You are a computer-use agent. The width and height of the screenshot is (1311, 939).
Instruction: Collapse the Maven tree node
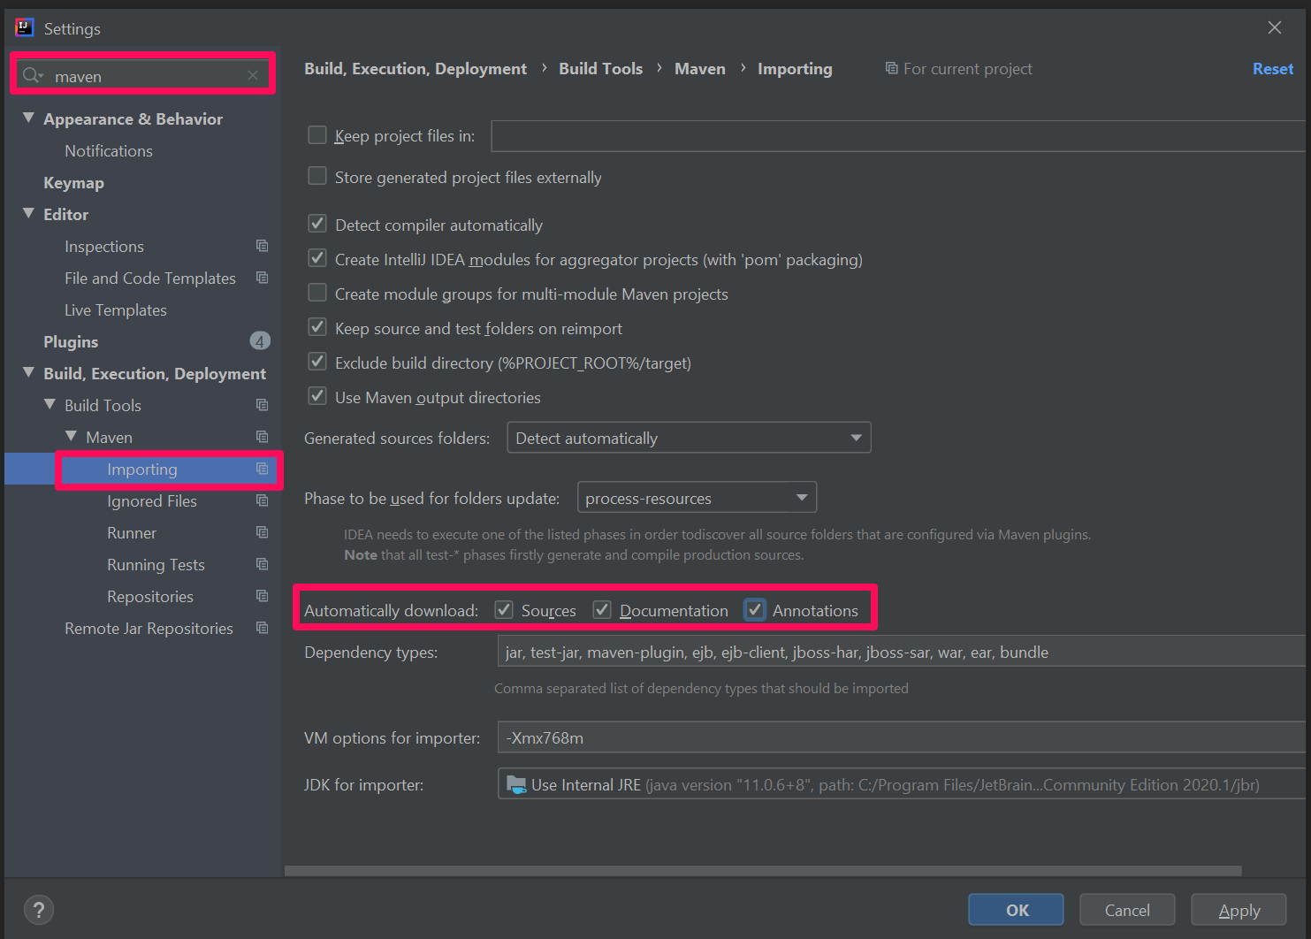point(72,437)
